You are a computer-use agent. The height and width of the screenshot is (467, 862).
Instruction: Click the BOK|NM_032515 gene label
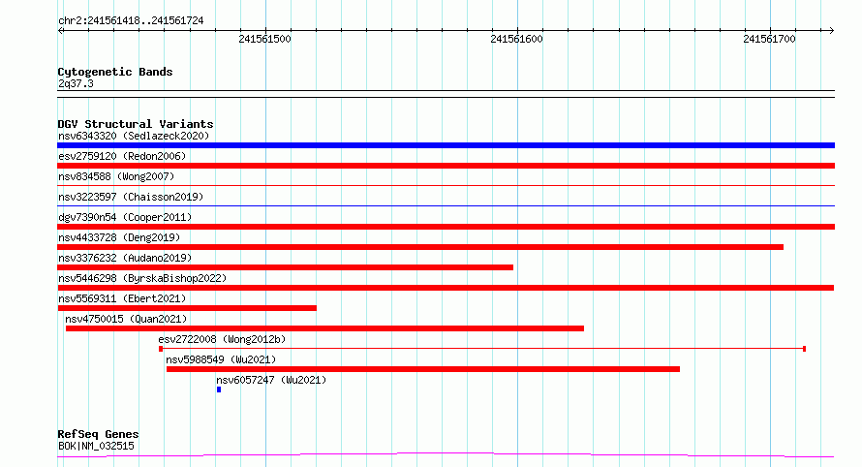click(96, 446)
